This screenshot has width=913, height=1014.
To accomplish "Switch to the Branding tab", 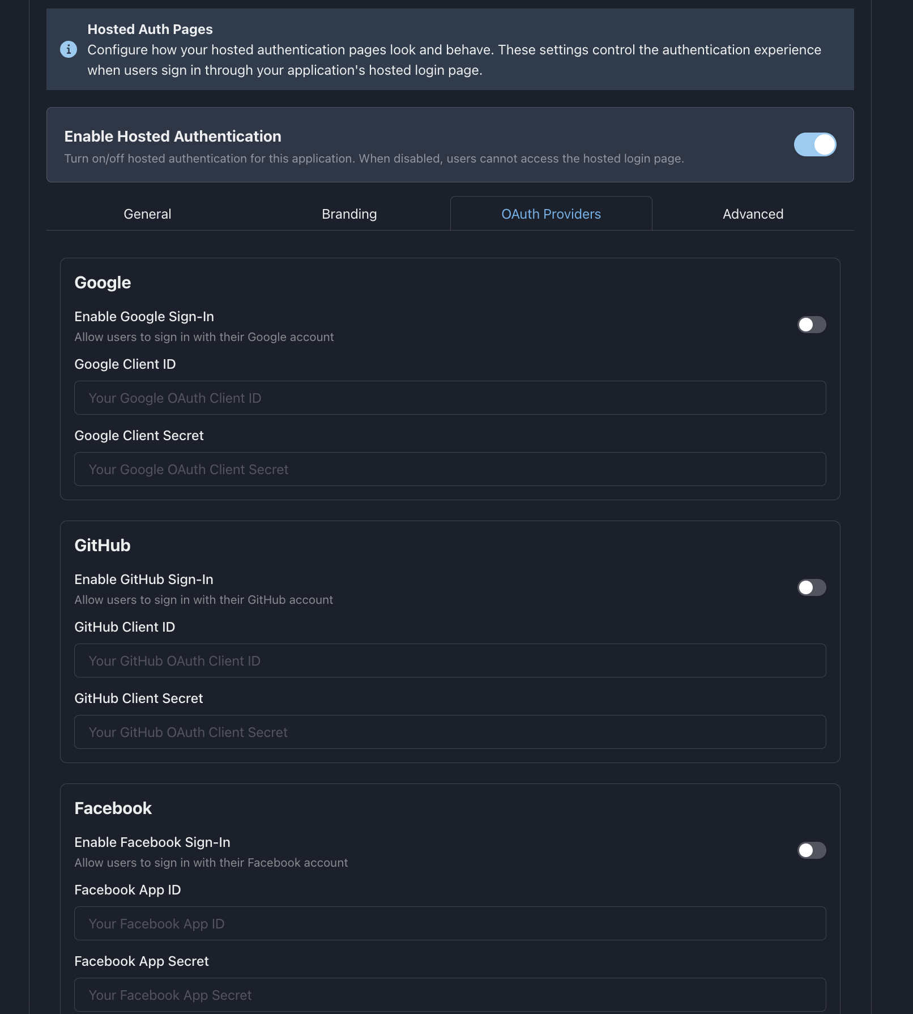I will point(349,214).
